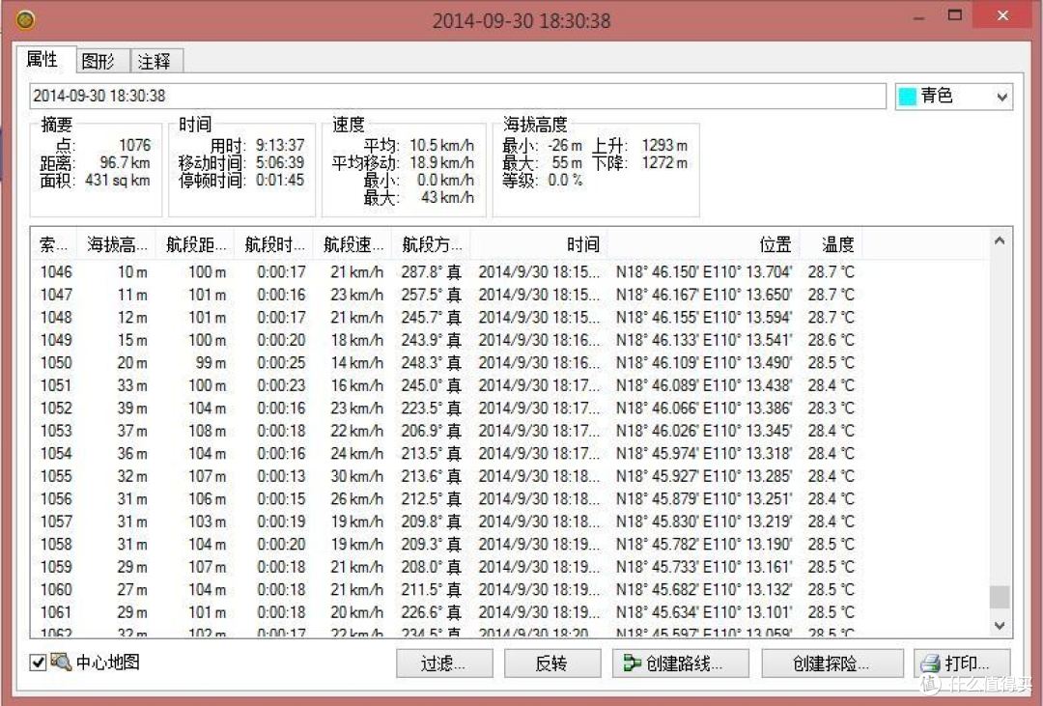Select track point row 1055

click(x=447, y=476)
